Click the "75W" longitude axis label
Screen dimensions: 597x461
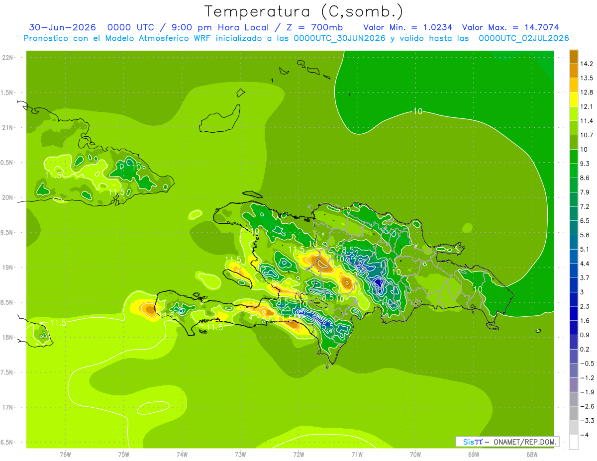[124, 455]
